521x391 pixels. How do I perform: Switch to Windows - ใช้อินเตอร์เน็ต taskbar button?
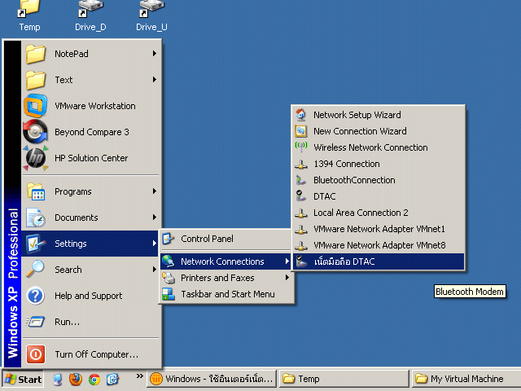click(212, 379)
